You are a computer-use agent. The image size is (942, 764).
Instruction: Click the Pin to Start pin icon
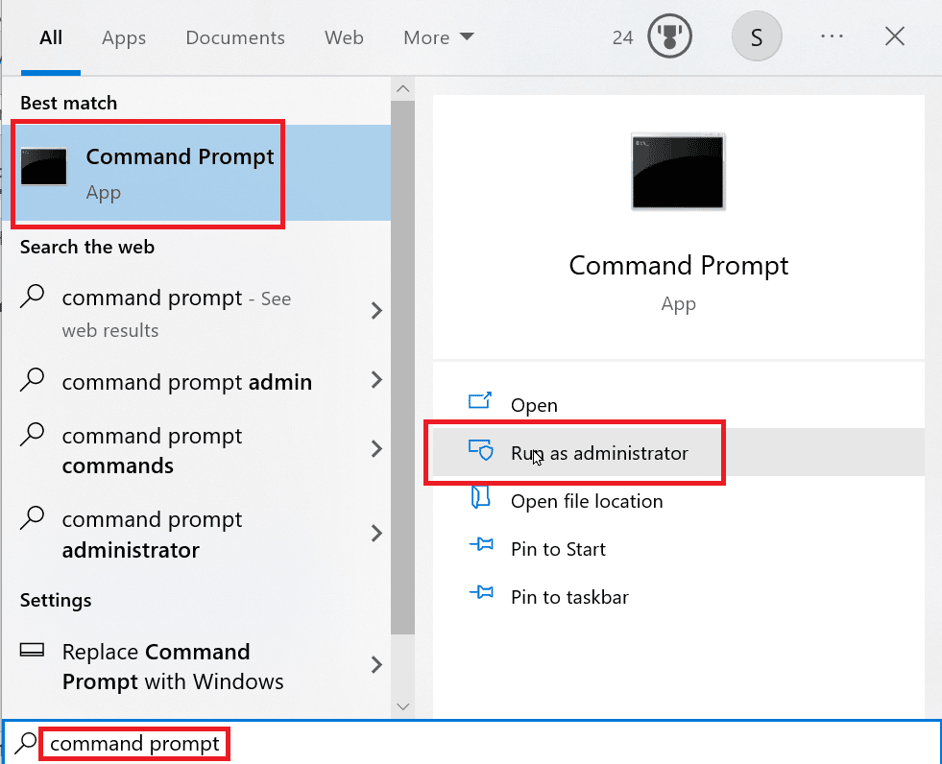(x=481, y=545)
